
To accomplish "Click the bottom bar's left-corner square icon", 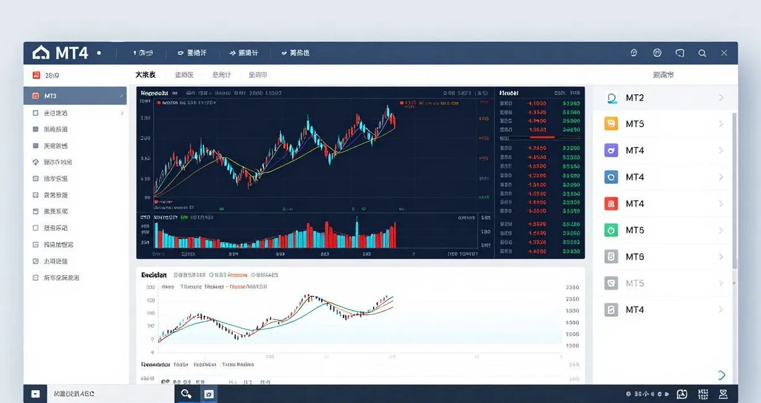I will (x=35, y=394).
